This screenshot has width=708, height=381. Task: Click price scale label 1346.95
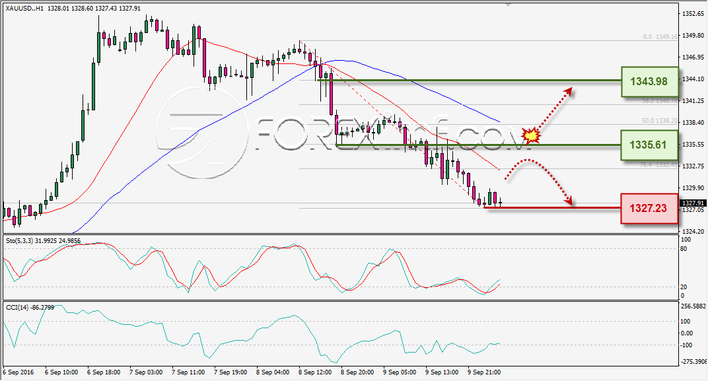[693, 57]
